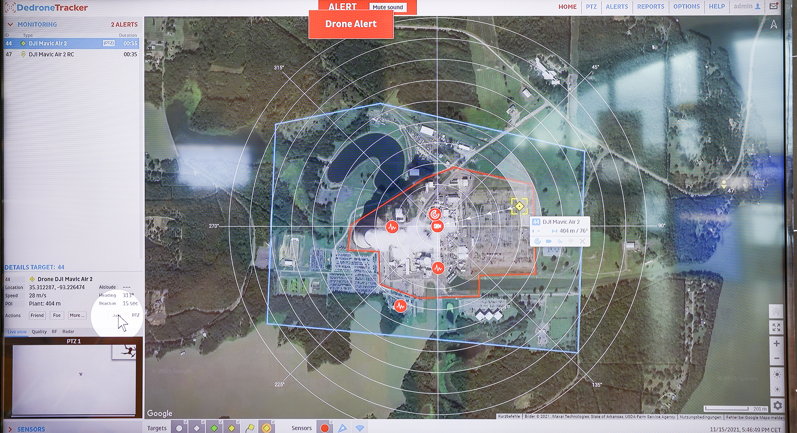This screenshot has width=797, height=433.
Task: Select alert row 44 DJI Mavic Air 2
Action: pos(71,43)
